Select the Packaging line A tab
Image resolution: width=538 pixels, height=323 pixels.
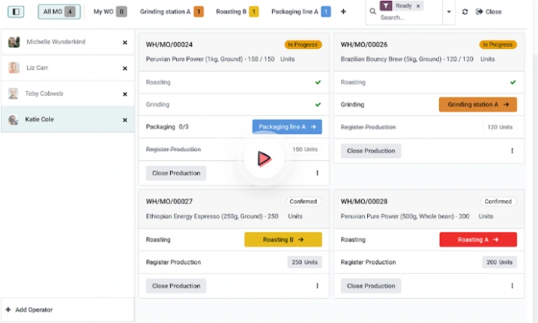tap(300, 12)
